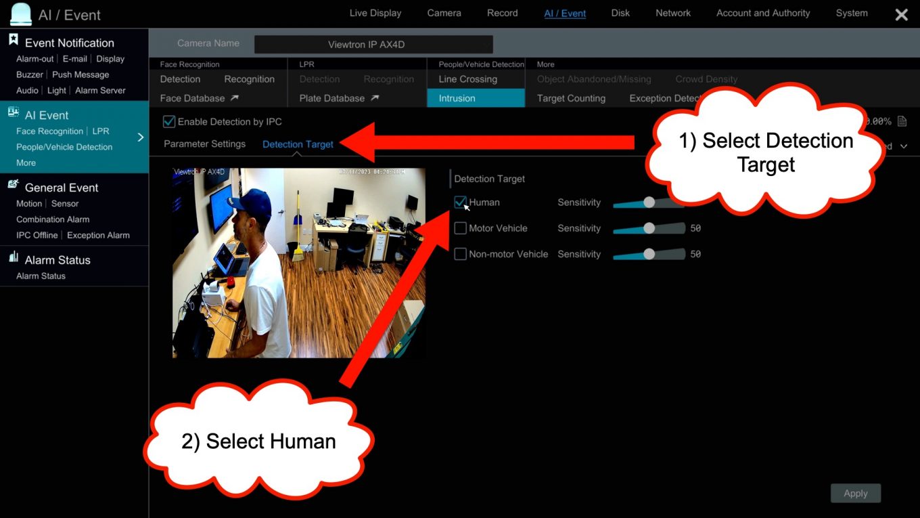Toggle the Enable Detection by IPC checkbox
Viewport: 920px width, 518px height.
pos(169,122)
